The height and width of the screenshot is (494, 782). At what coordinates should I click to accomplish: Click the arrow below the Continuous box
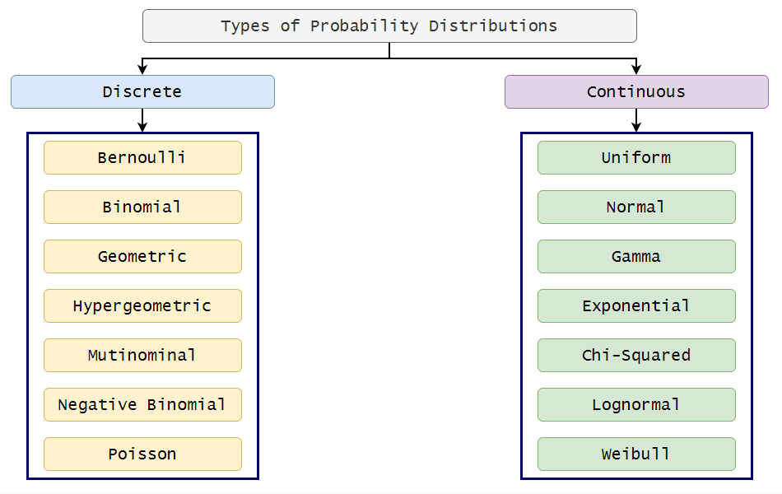[x=636, y=122]
